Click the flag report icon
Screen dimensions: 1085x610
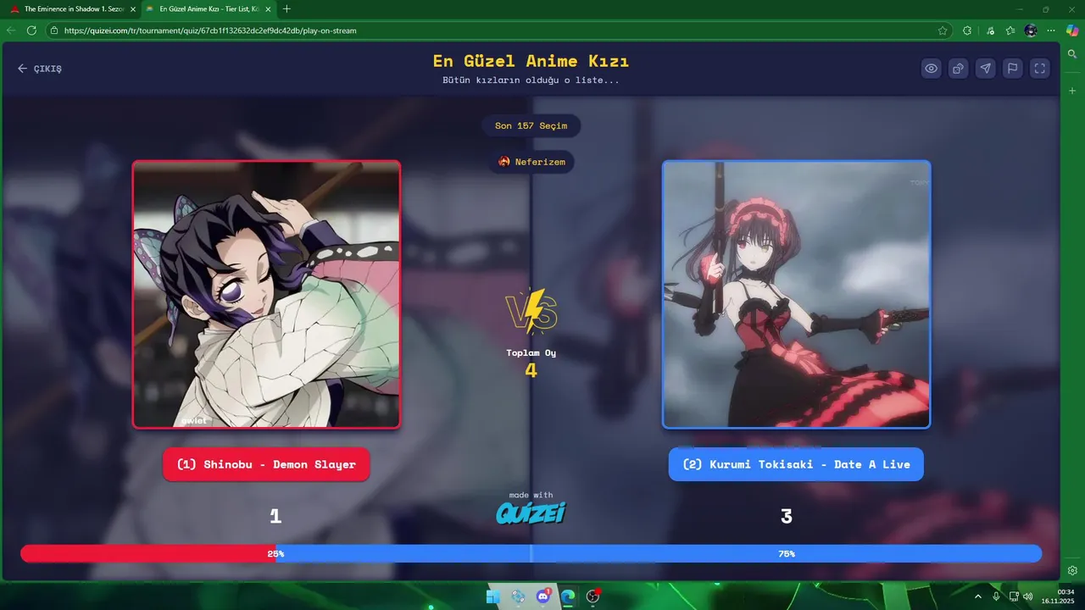pos(1012,69)
